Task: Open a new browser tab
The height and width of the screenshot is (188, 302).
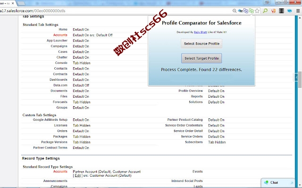Action: point(21,3)
